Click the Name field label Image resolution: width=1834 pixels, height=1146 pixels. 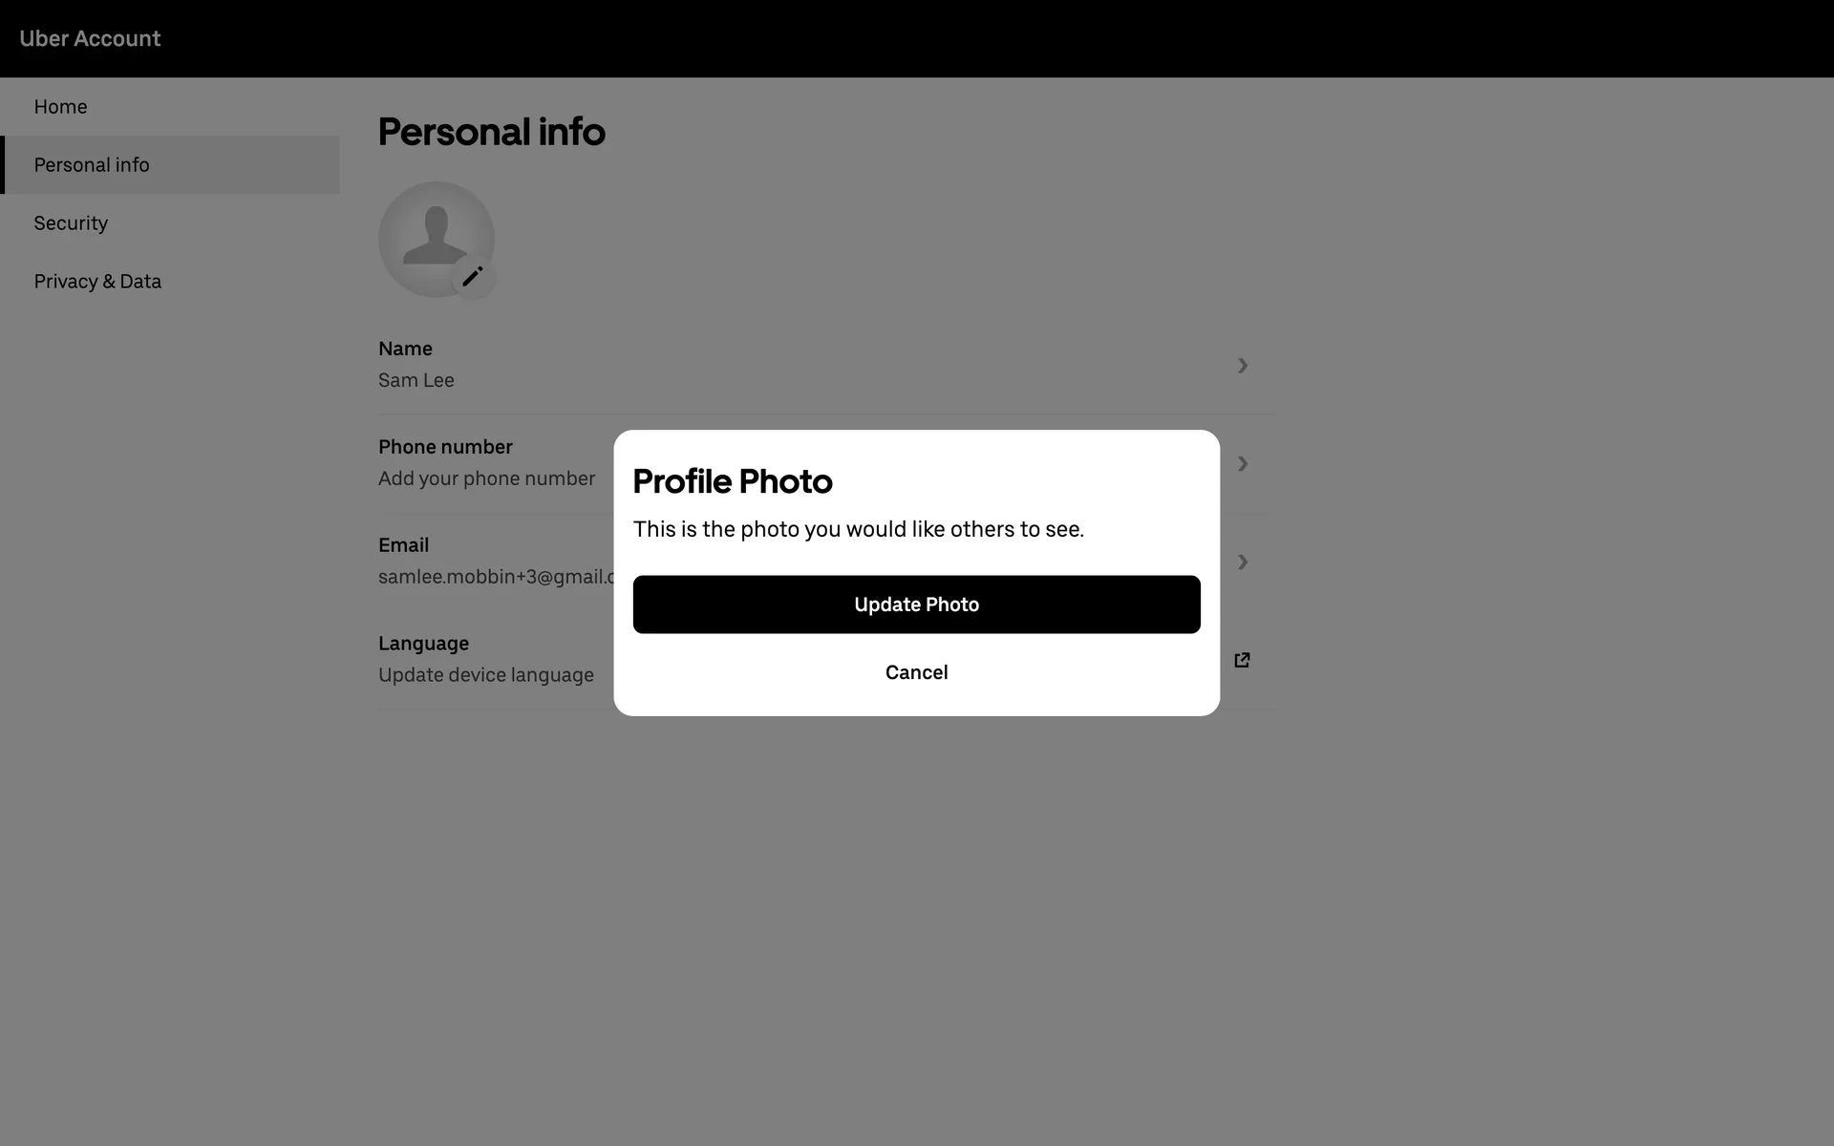click(405, 349)
